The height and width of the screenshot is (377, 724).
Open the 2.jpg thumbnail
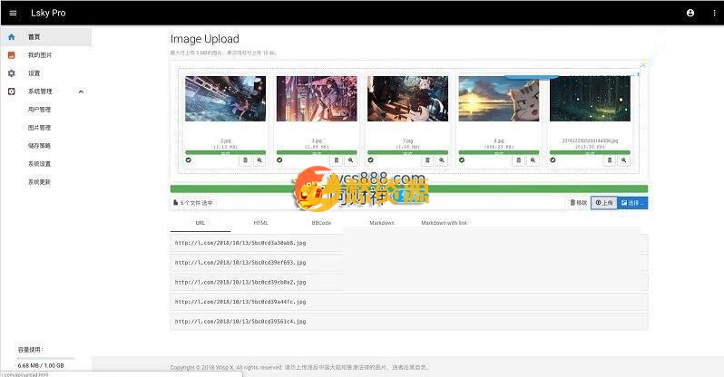(x=225, y=99)
